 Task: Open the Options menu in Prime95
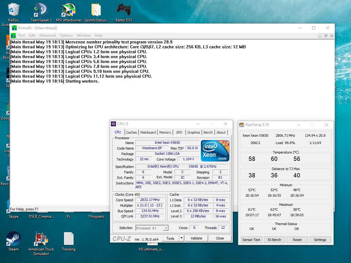pyautogui.click(x=66, y=35)
